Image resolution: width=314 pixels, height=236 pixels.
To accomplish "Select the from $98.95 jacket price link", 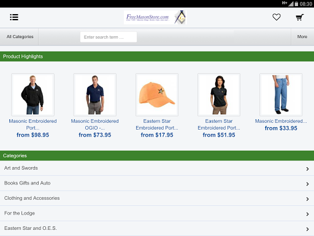I will 33,135.
